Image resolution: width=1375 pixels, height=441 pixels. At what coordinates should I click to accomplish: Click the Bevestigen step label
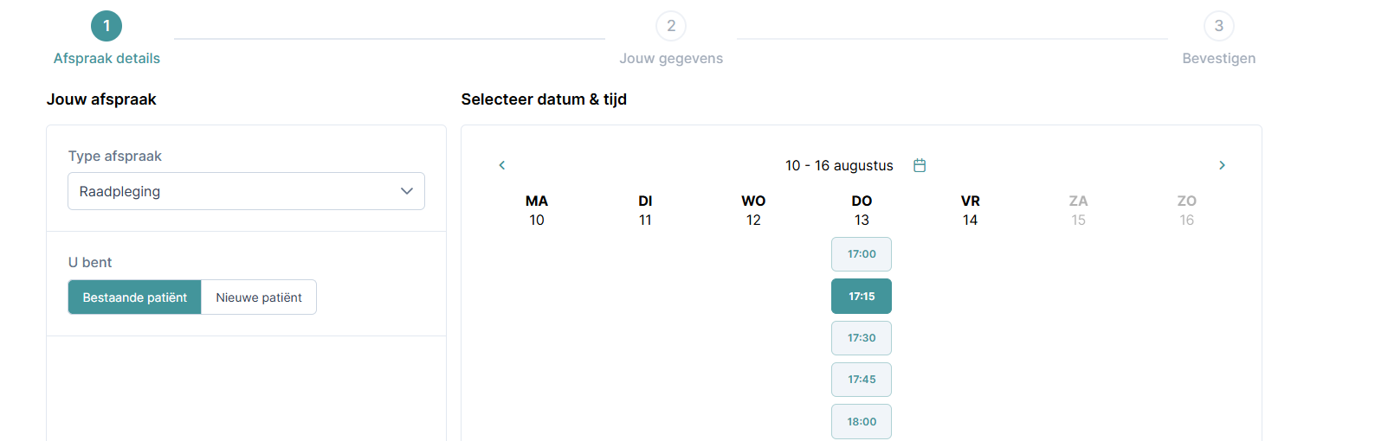[1219, 59]
